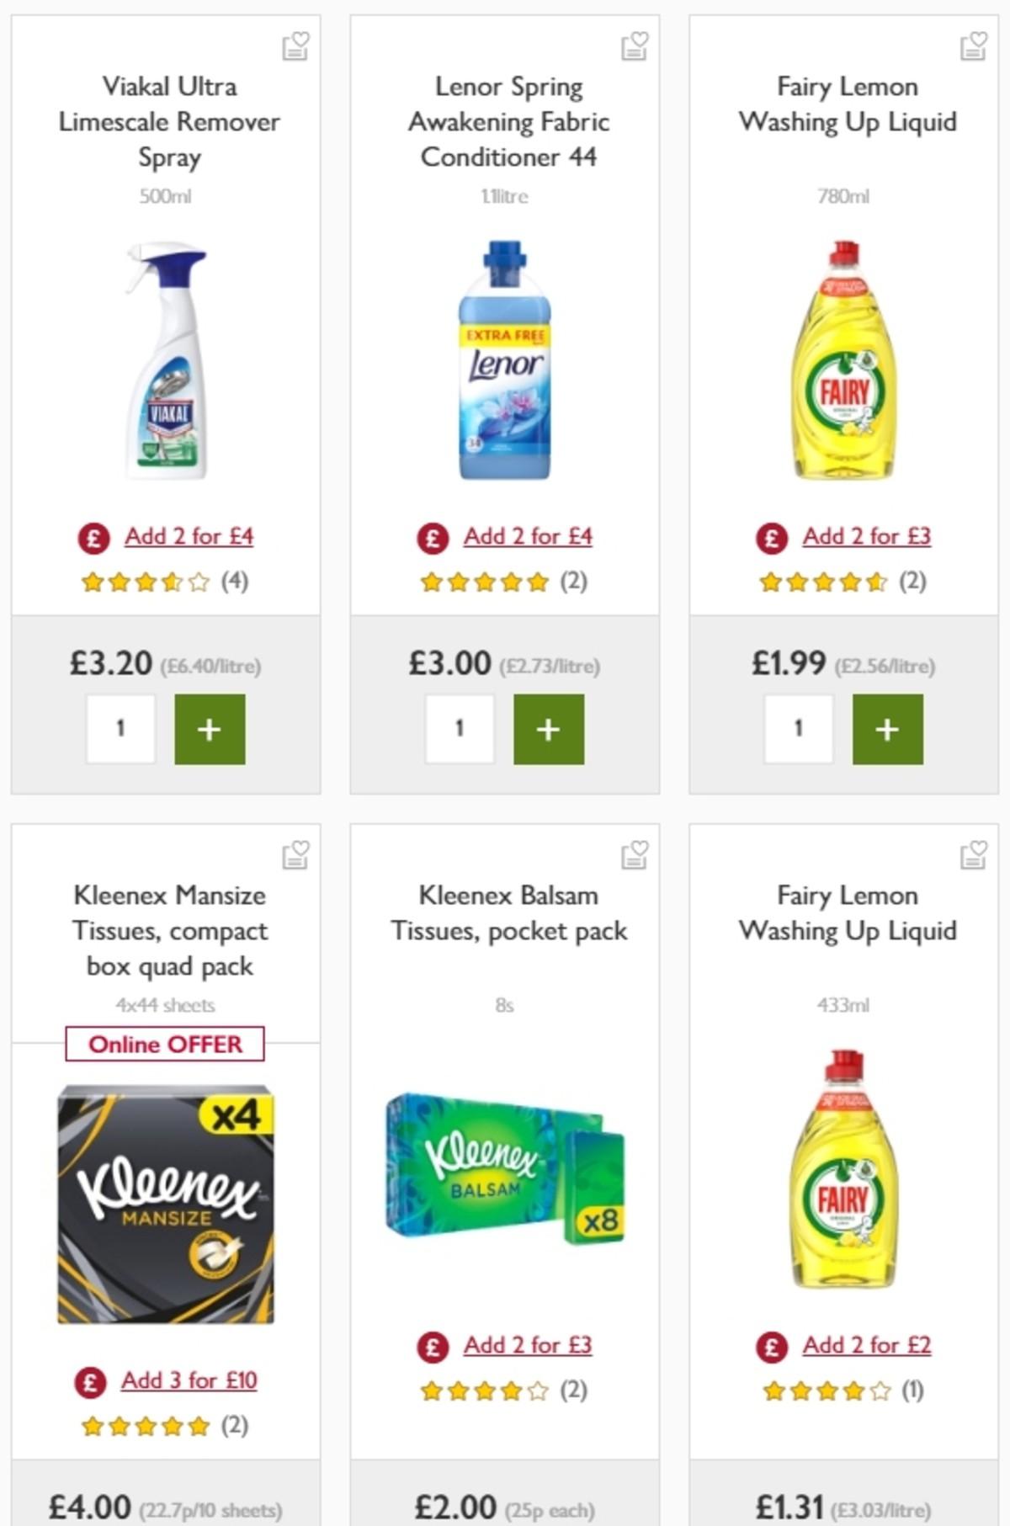This screenshot has height=1526, width=1010.
Task: Add Lenor Fabric Conditioner to basket with plus button
Action: coord(549,729)
